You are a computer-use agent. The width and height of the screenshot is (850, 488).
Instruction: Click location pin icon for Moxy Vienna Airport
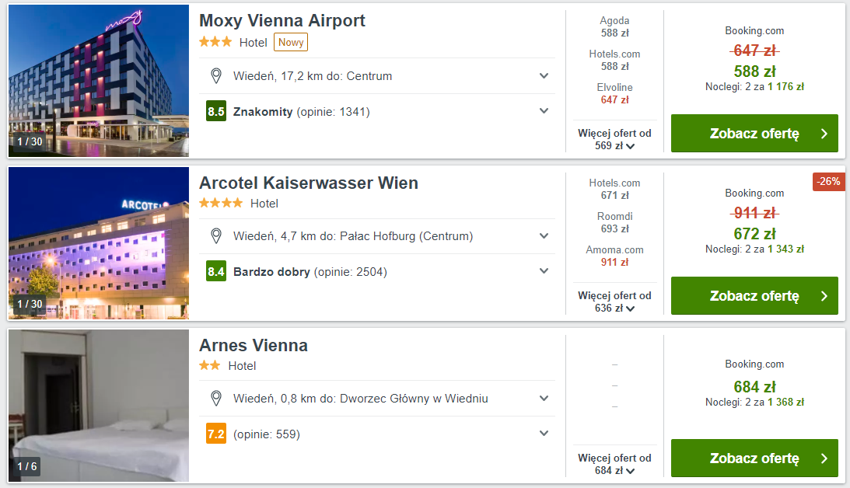(x=217, y=76)
